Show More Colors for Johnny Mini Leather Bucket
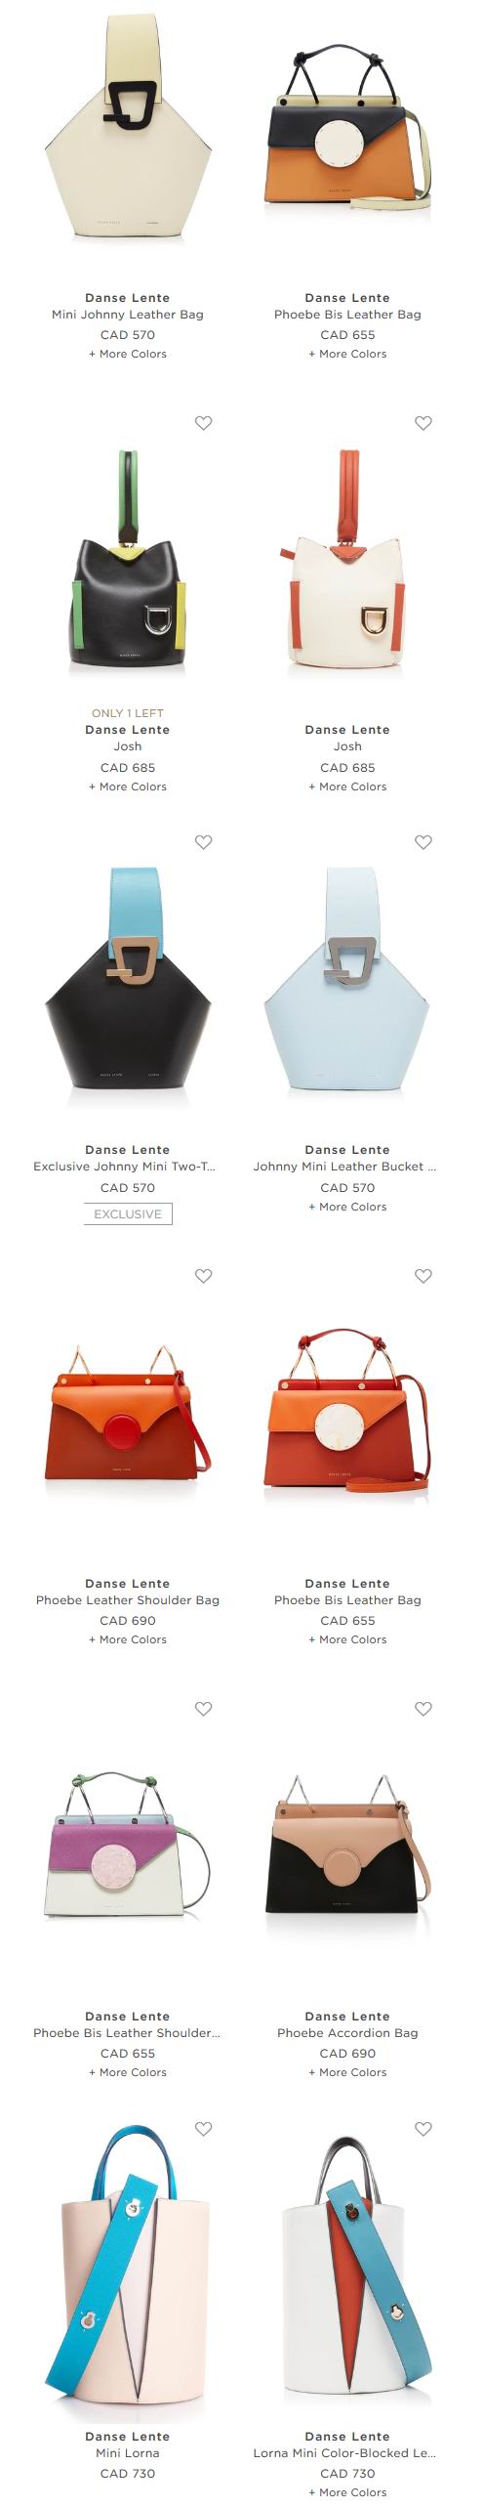The width and height of the screenshot is (483, 2507). (x=347, y=1207)
